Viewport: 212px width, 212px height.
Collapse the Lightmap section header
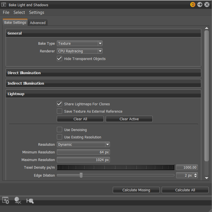103,94
